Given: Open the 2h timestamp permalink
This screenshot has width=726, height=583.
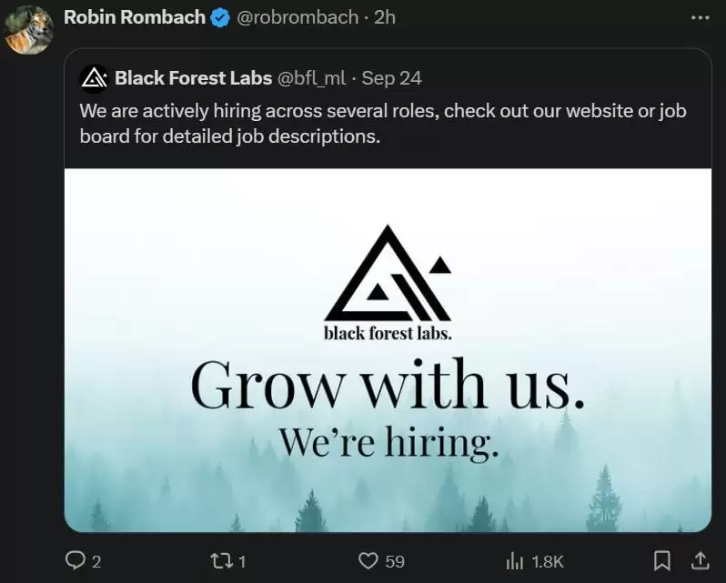Looking at the screenshot, I should (x=384, y=17).
